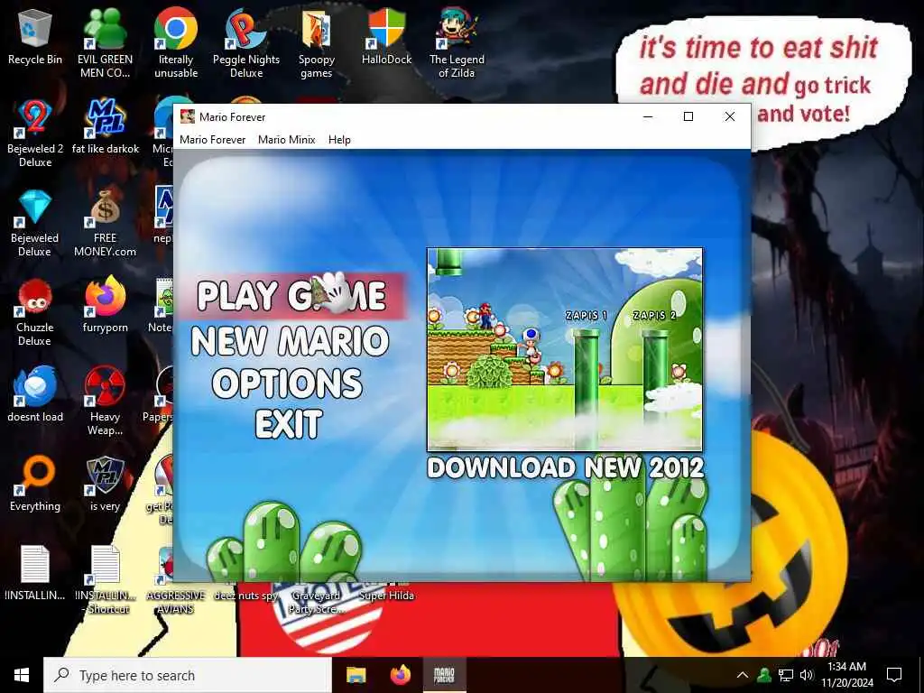This screenshot has height=693, width=924.
Task: Open Super Hilda desktop shortcut
Action: click(386, 596)
